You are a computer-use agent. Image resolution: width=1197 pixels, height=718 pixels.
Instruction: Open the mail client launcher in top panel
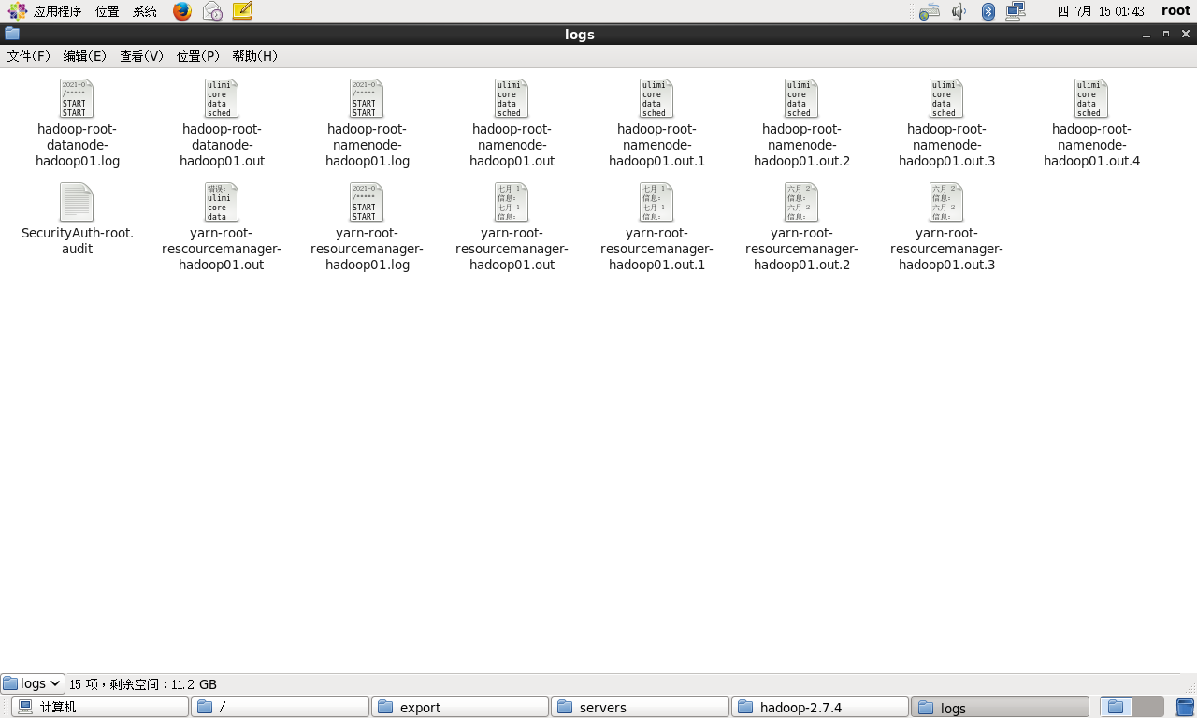(212, 11)
